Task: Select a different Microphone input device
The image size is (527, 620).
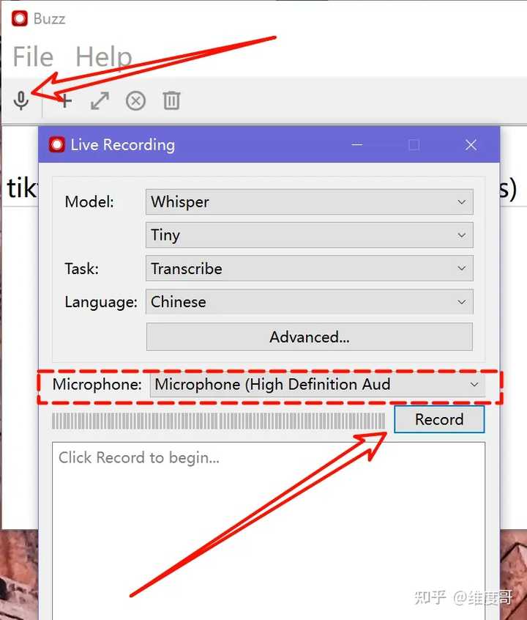Action: 317,384
